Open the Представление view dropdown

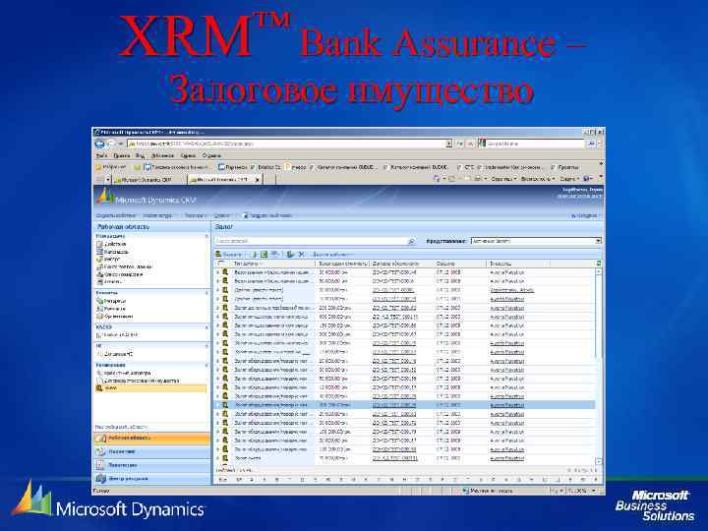pos(536,241)
